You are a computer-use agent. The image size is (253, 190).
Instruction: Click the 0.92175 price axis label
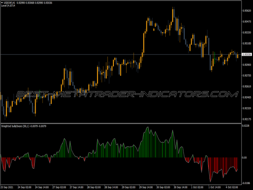point(247,119)
